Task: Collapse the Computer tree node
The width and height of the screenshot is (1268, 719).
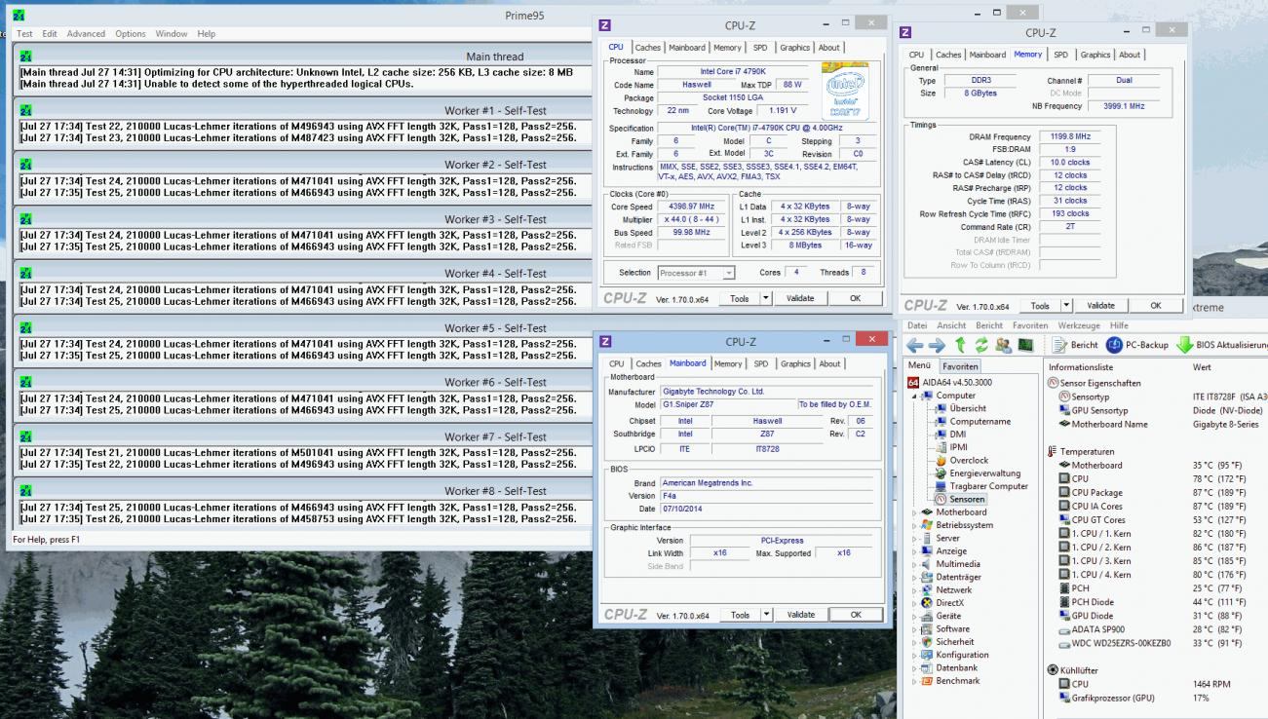Action: tap(914, 397)
